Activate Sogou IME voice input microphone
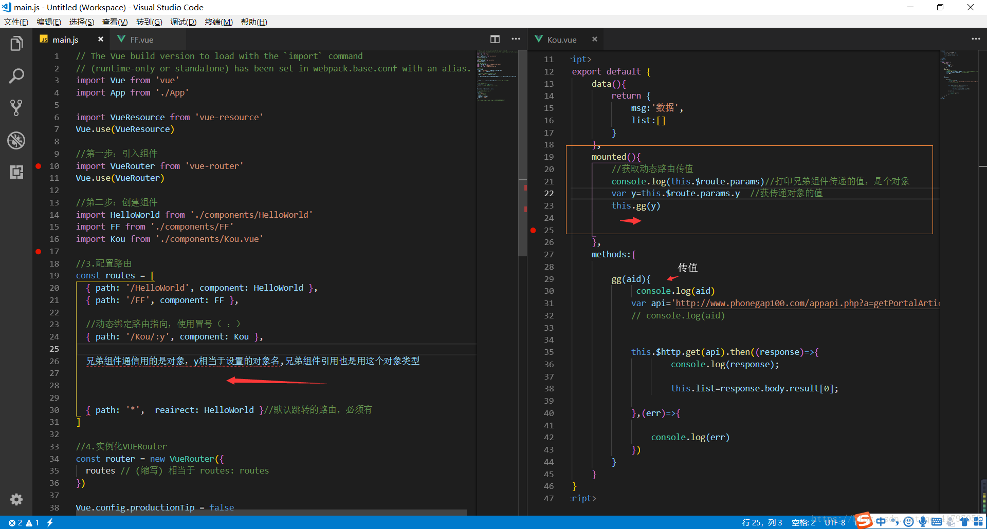 (923, 522)
